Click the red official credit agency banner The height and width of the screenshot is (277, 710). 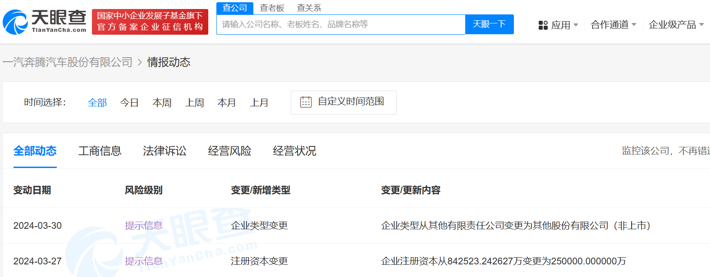150,22
